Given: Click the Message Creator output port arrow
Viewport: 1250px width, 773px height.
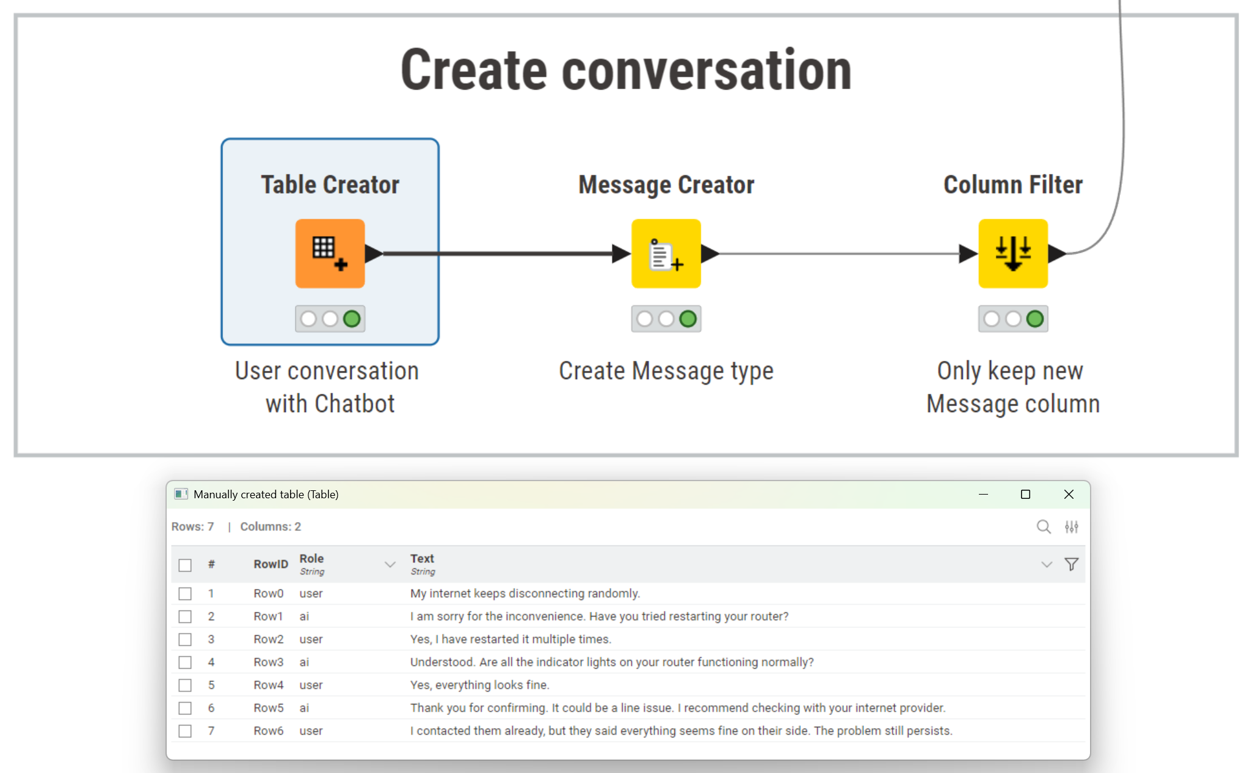Looking at the screenshot, I should point(710,253).
